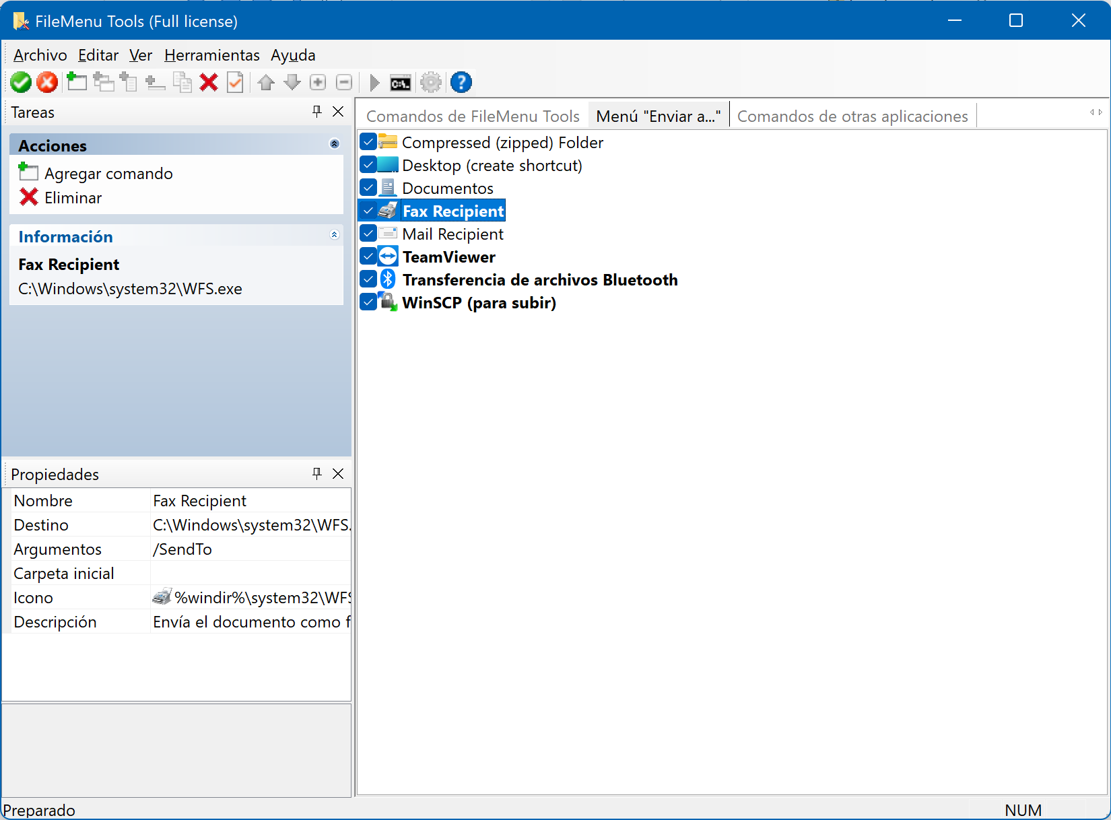The height and width of the screenshot is (820, 1111).
Task: Toggle the Fax Recipient checkbox
Action: (368, 211)
